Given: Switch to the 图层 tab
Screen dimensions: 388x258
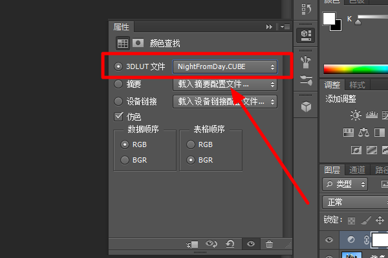Looking at the screenshot, I should coord(332,170).
